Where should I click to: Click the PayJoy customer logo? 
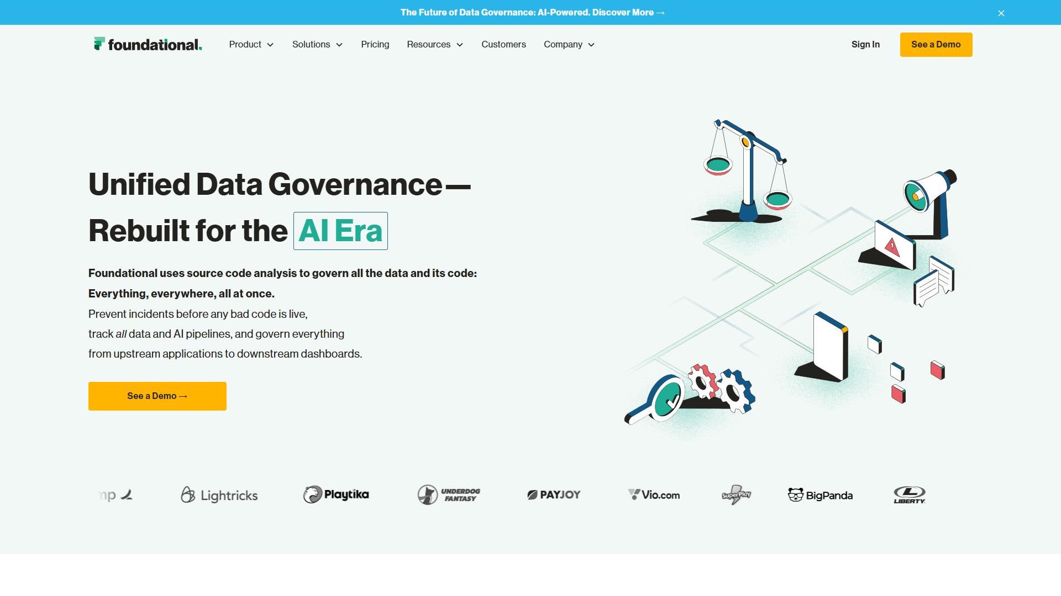(x=554, y=494)
